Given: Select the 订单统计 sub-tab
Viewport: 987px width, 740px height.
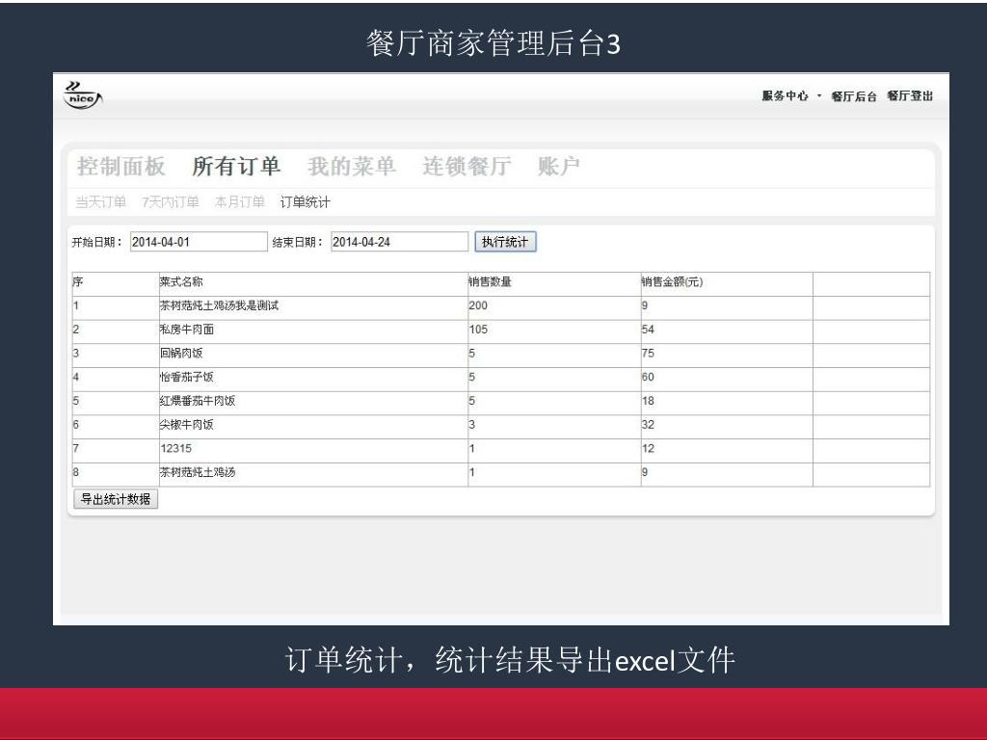Looking at the screenshot, I should pos(305,202).
